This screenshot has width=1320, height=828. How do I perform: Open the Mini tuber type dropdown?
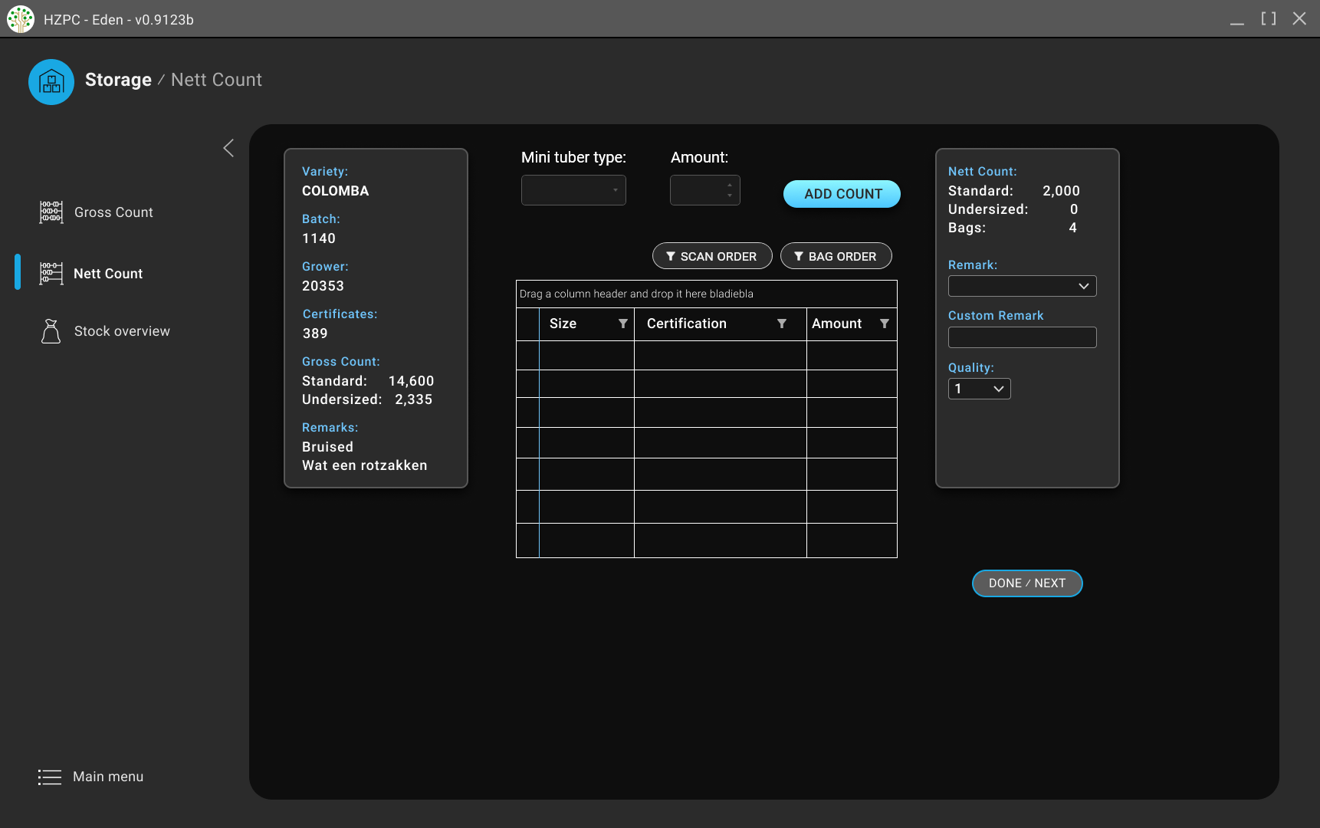coord(573,190)
